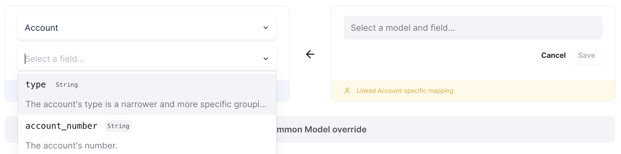Screen dimensions: 621x154
Task: Click the chevron on the Account dropdown
Action: point(266,28)
